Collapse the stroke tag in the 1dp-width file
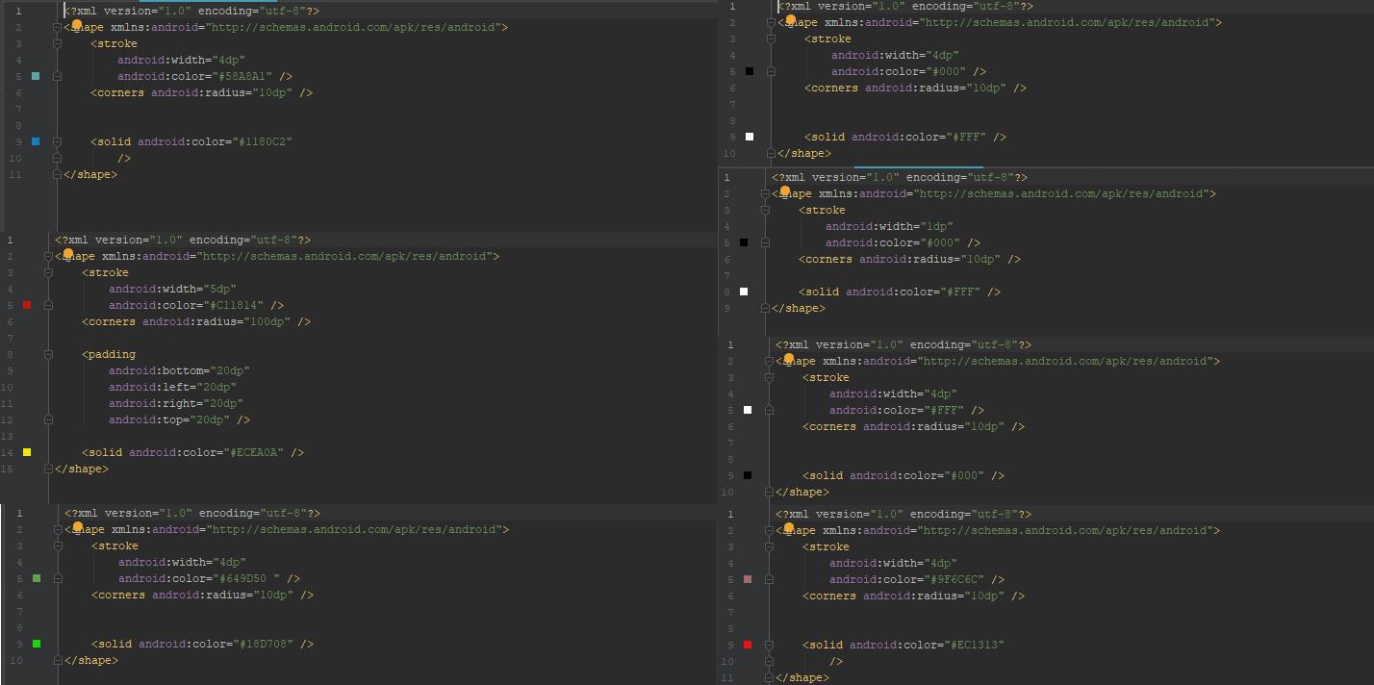Screen dimensions: 1374x685 pos(766,210)
